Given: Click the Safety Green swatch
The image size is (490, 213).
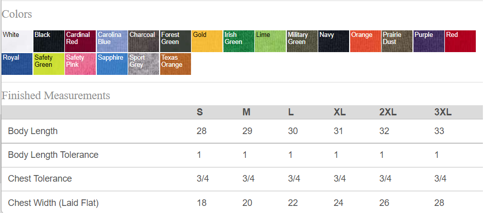Looking at the screenshot, I should (x=49, y=64).
